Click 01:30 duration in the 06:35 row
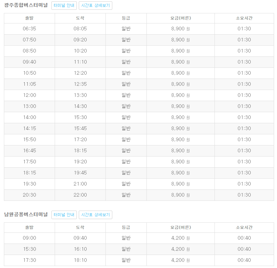Screen dimensions: 277x268 (244, 29)
